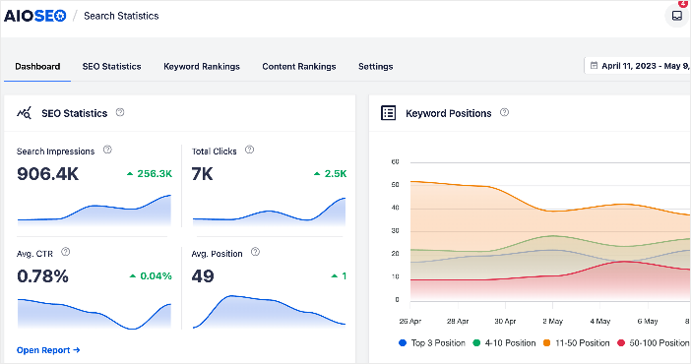Screen dimensions: 691x364
Task: Click the AIOSEO logo
Action: [35, 16]
